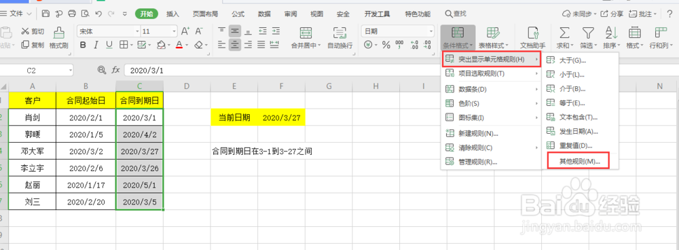Open the 文件 menu

(16, 14)
